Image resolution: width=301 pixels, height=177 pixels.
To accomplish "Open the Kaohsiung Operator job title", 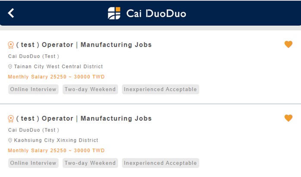I will pyautogui.click(x=84, y=119).
